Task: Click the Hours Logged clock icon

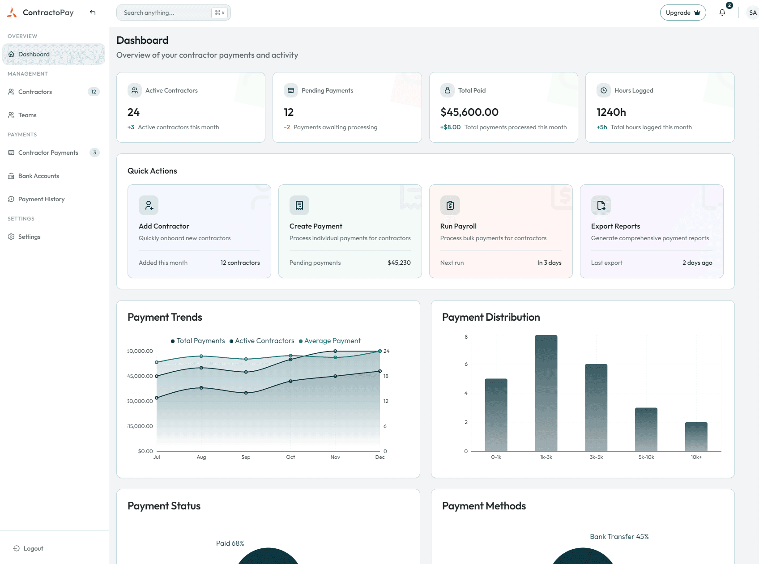Action: tap(604, 90)
